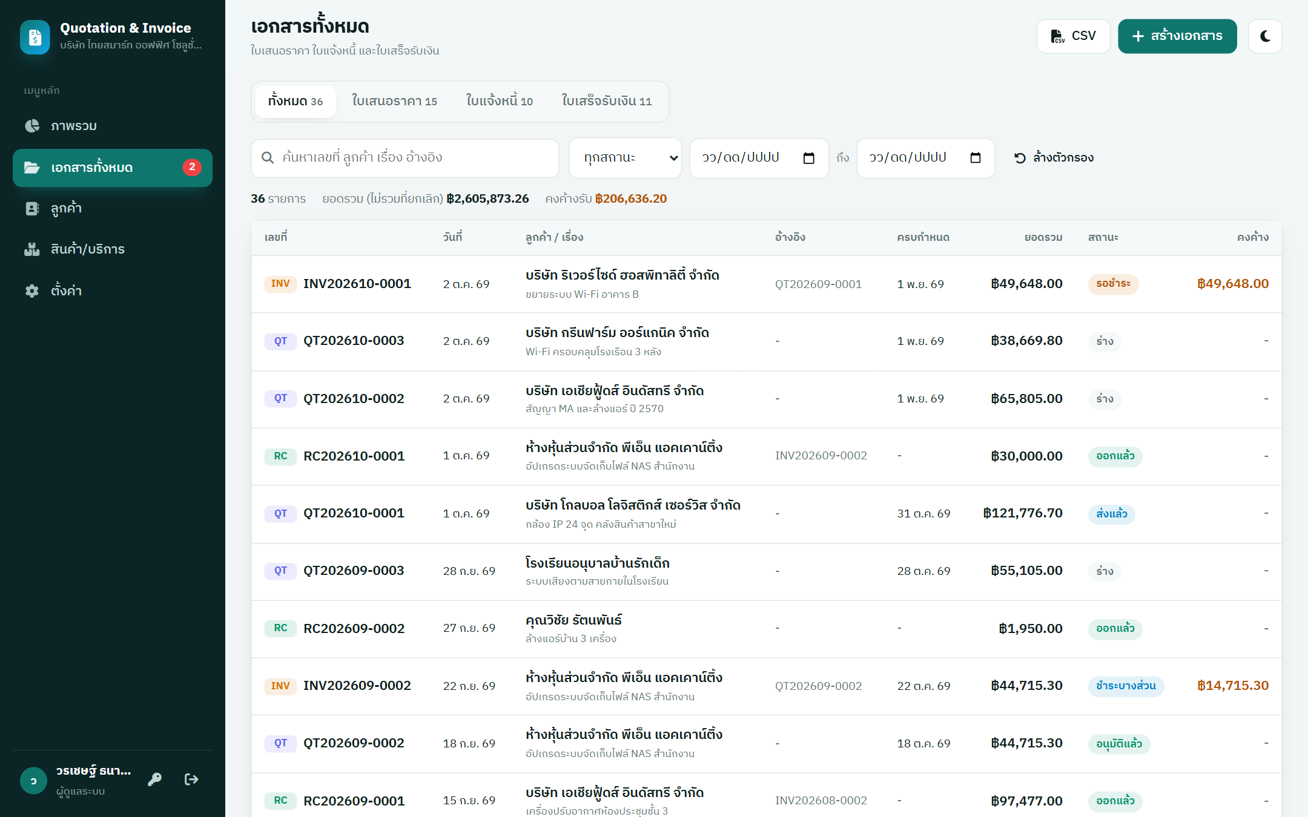Click the ยอดรวม column header

1043,237
